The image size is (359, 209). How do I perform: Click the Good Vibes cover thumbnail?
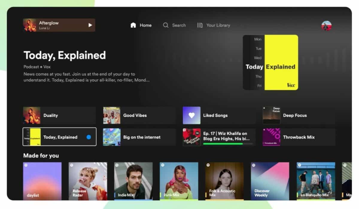point(112,115)
